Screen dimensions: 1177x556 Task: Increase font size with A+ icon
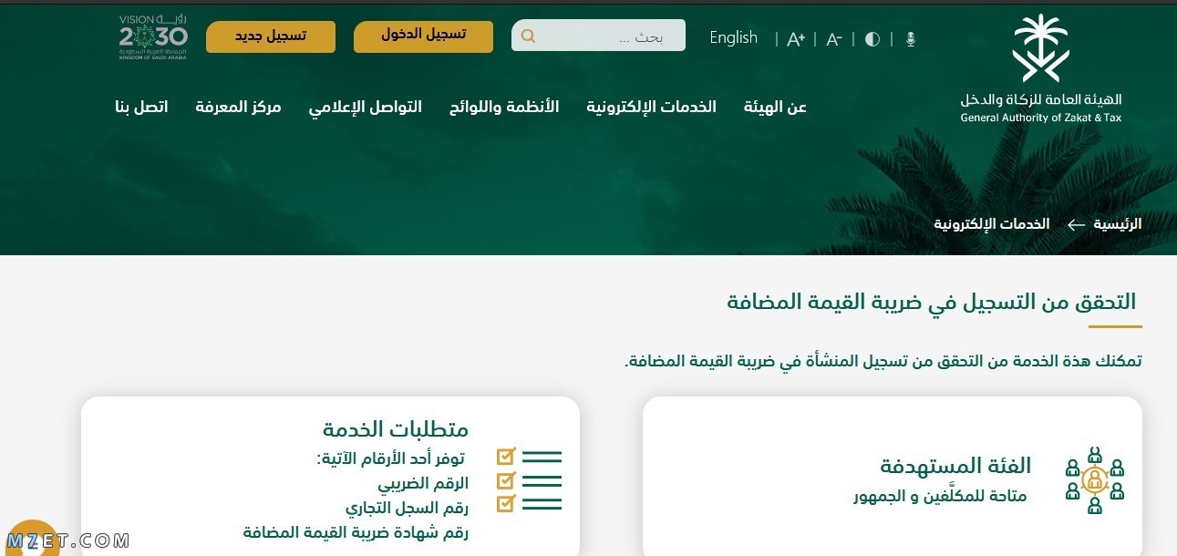point(796,39)
